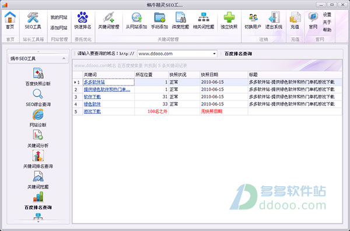Open 百度快照诊断 in the sidebar

(38, 77)
